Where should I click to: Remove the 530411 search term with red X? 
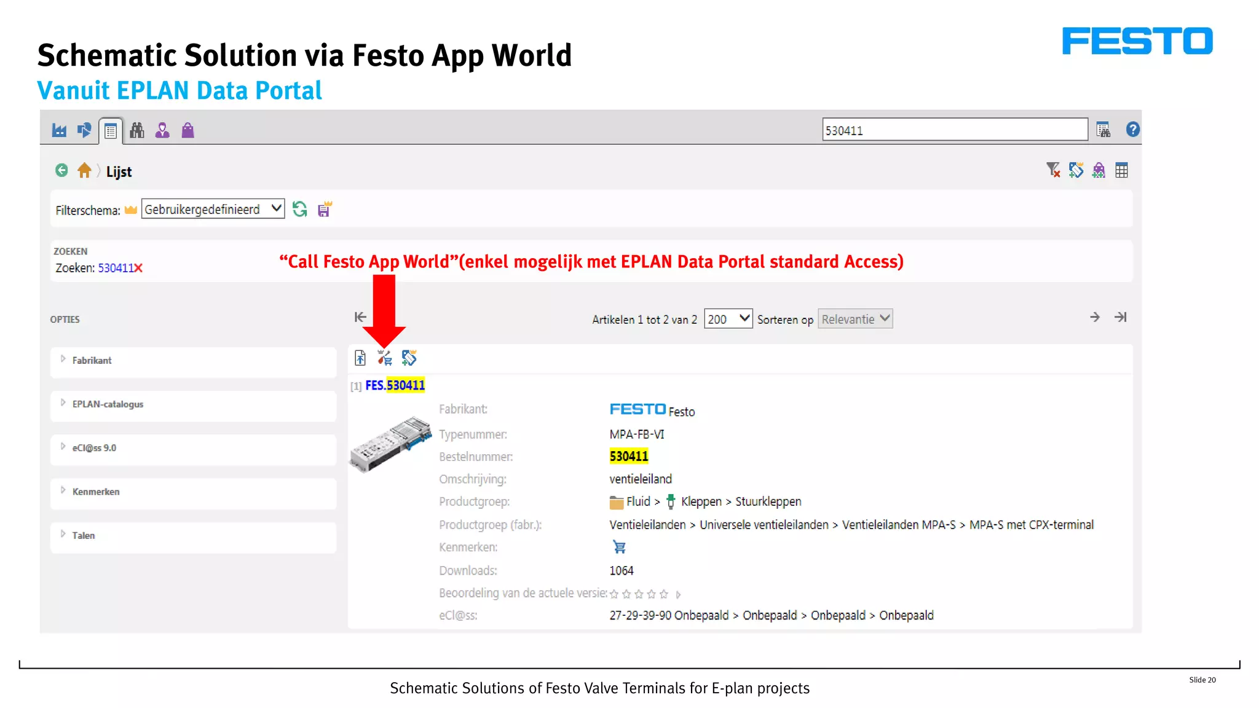(x=138, y=269)
